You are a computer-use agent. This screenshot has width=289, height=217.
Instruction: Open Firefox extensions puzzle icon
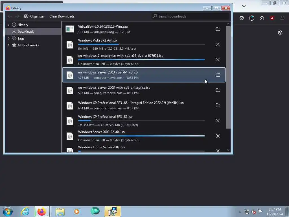click(262, 18)
